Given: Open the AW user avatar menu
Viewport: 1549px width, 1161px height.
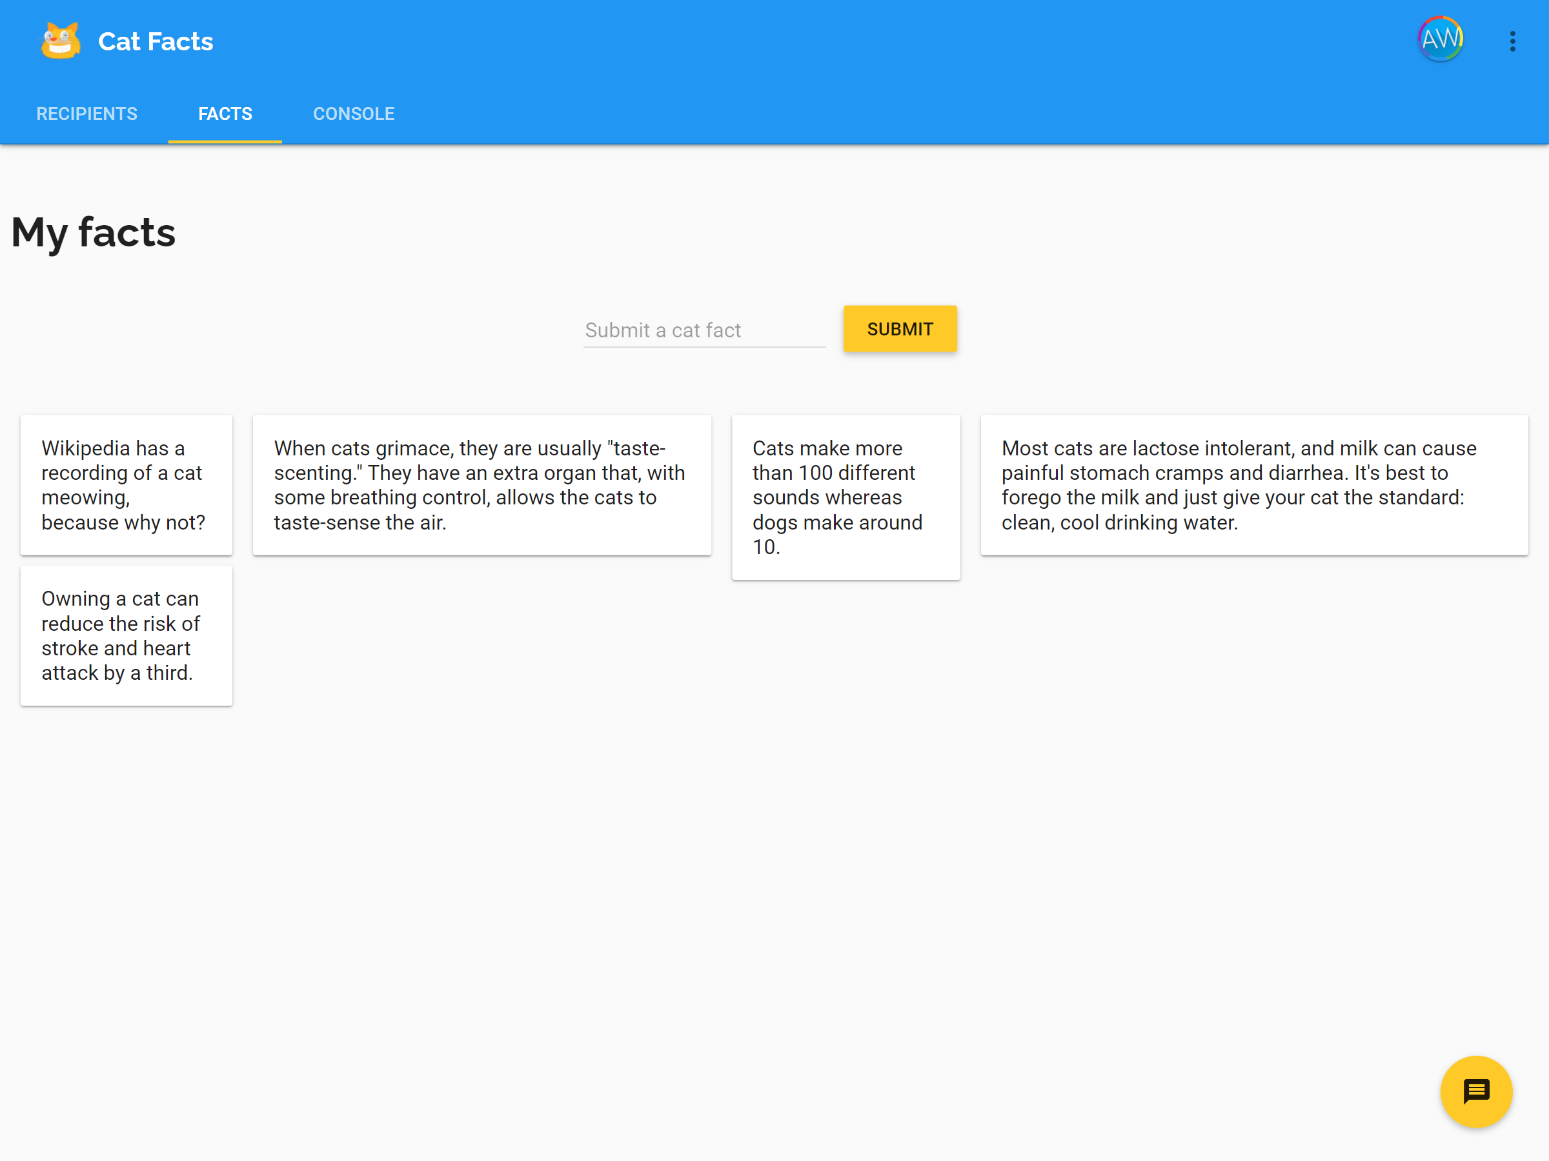Looking at the screenshot, I should [x=1440, y=39].
